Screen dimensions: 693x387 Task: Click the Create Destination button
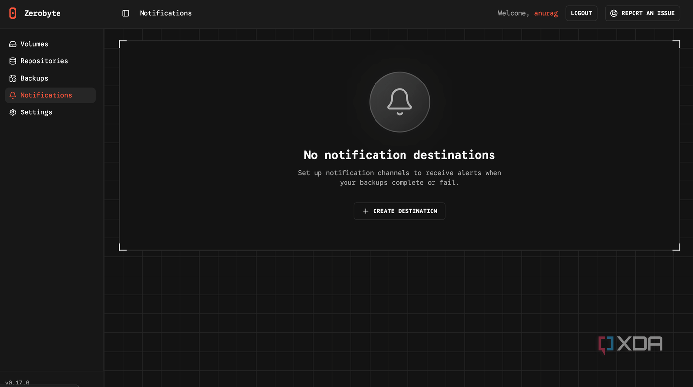coord(400,211)
